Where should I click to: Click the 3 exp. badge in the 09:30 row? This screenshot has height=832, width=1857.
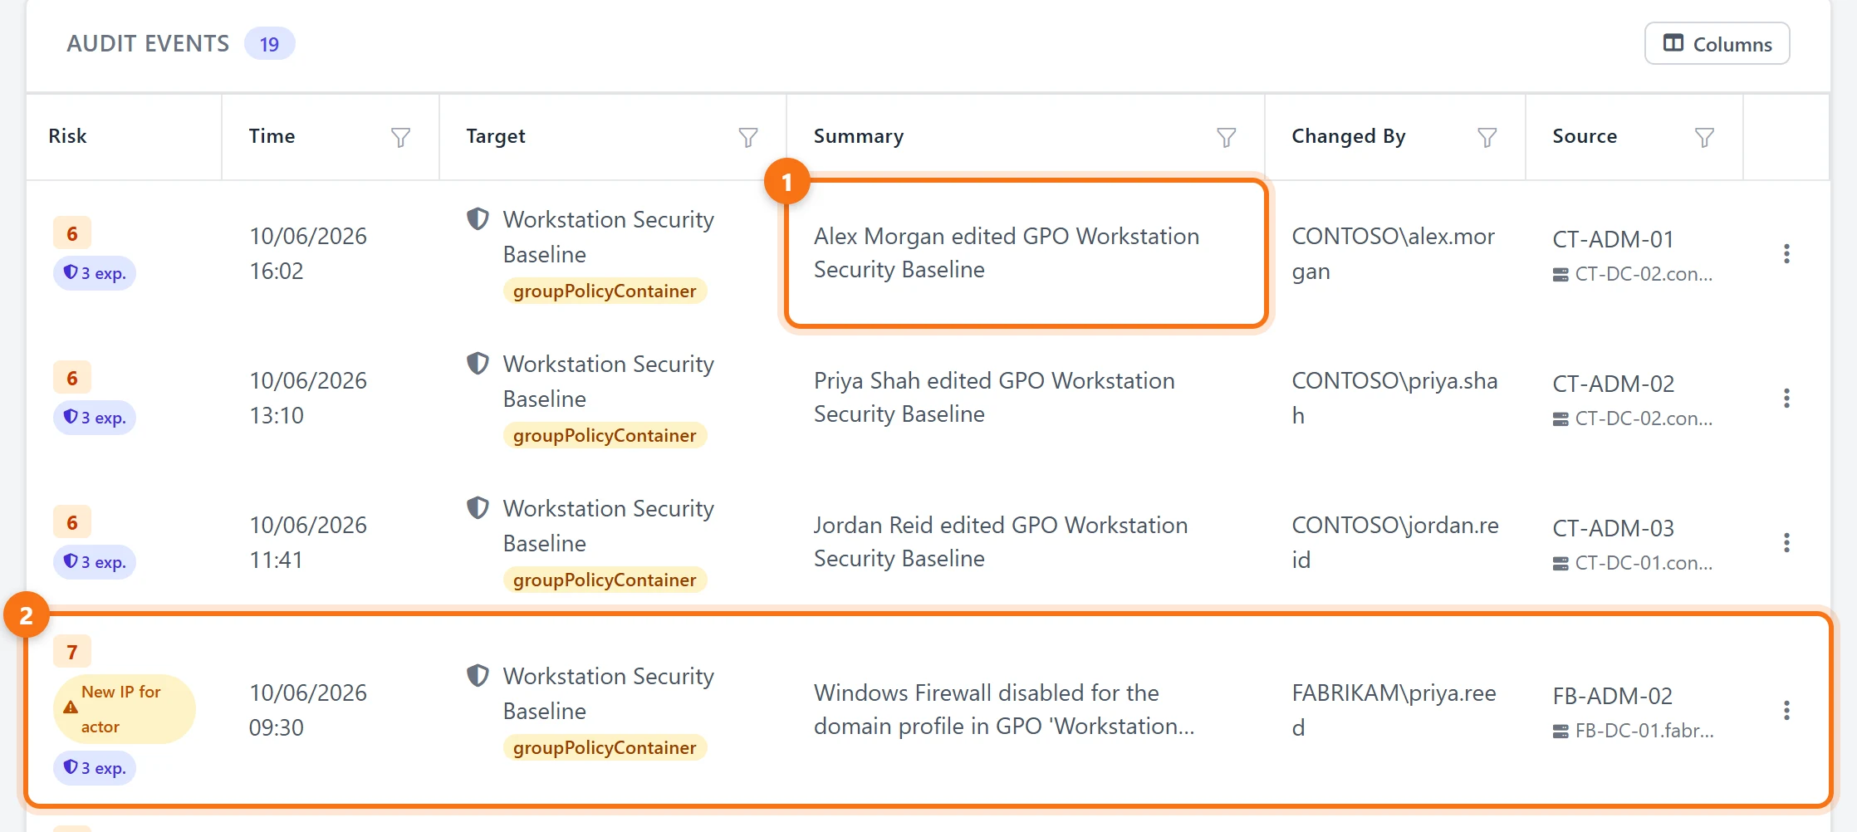coord(95,768)
